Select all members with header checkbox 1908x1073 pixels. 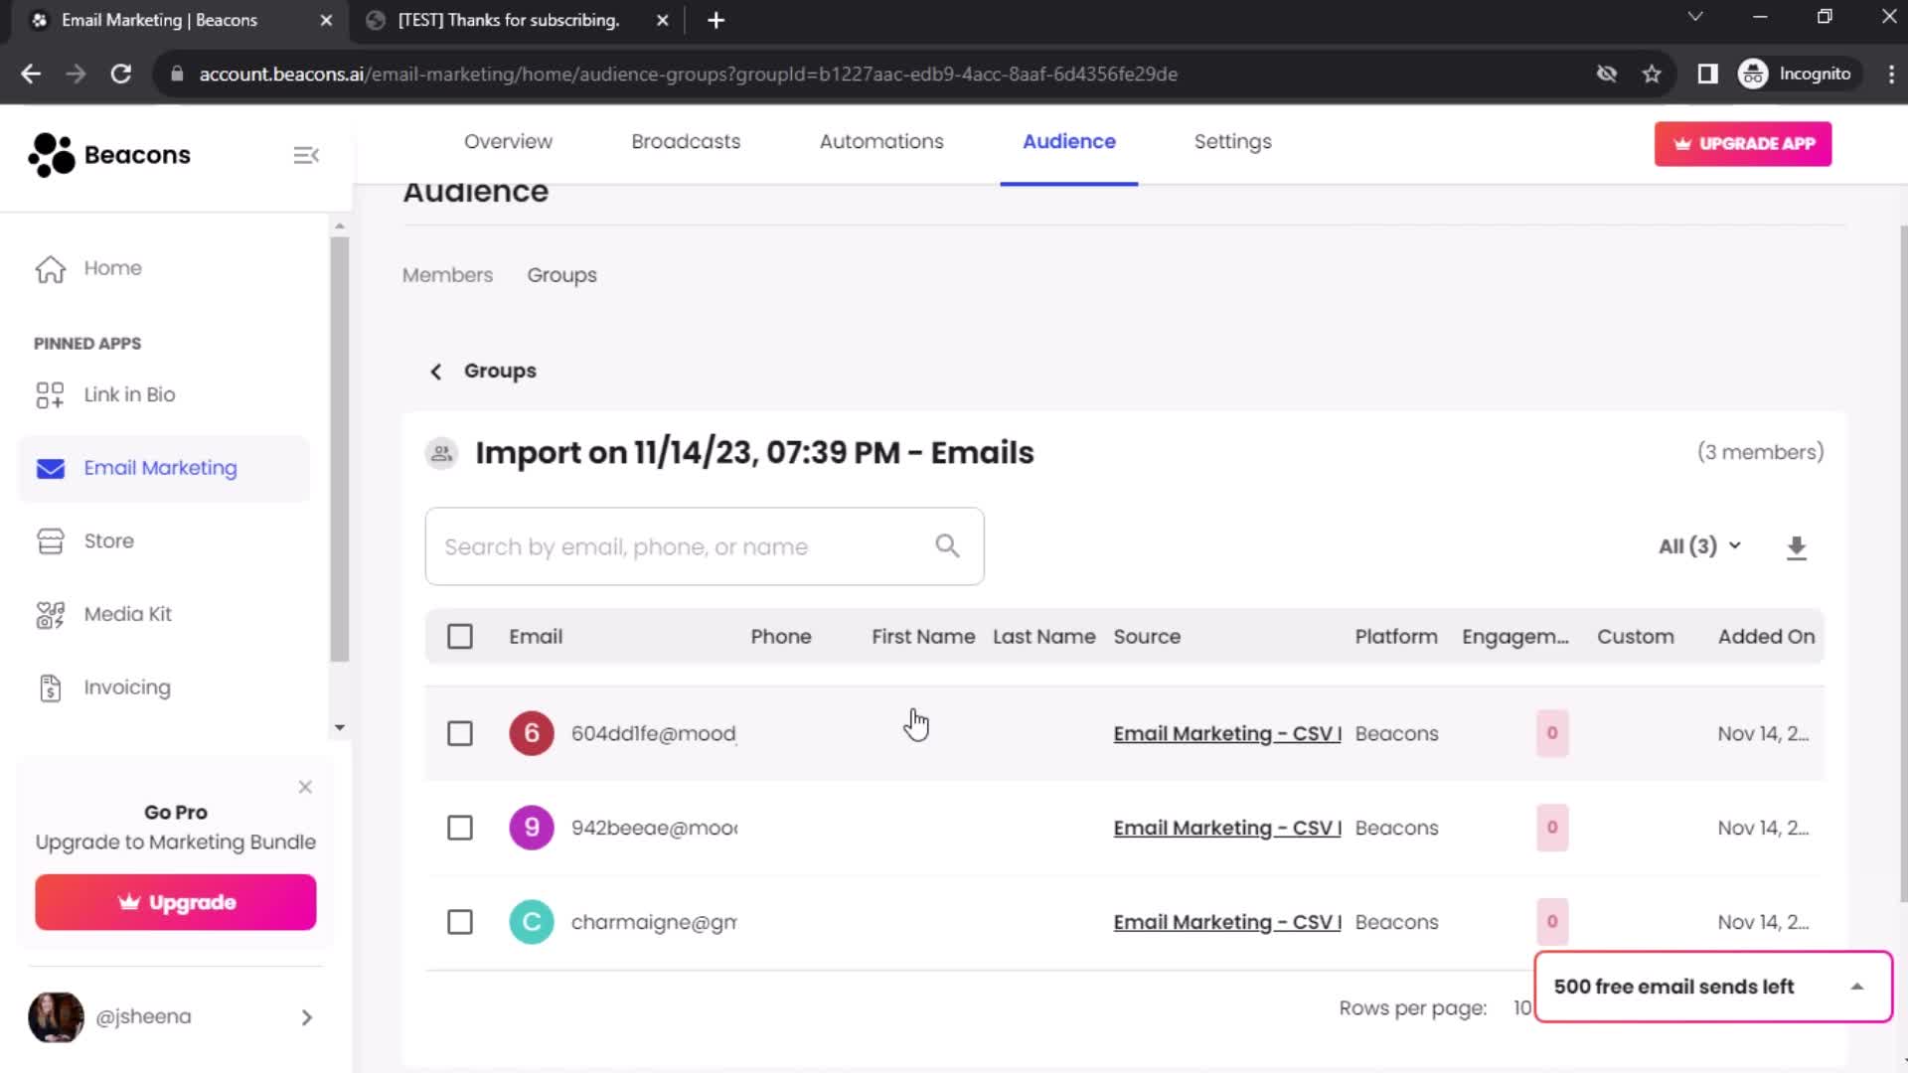(x=460, y=637)
